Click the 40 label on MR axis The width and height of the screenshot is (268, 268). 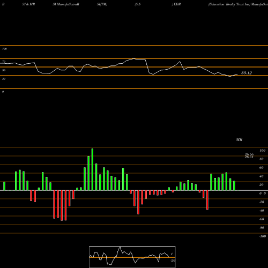[x=262, y=176]
